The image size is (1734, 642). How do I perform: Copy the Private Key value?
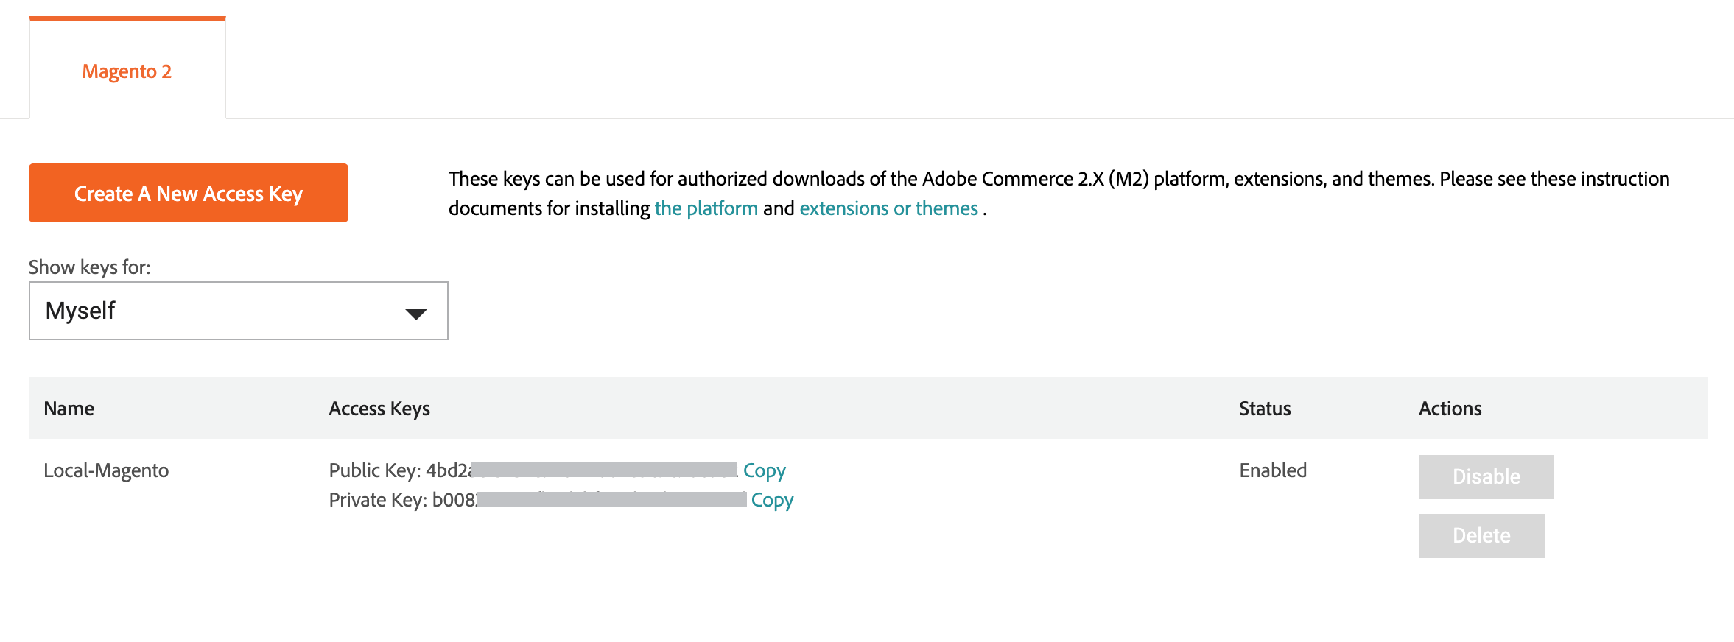pos(772,500)
